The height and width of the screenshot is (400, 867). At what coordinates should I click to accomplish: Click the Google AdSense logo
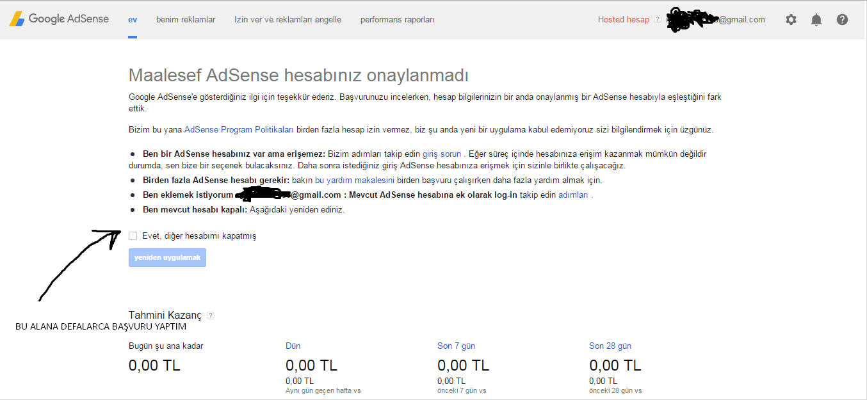pos(59,19)
